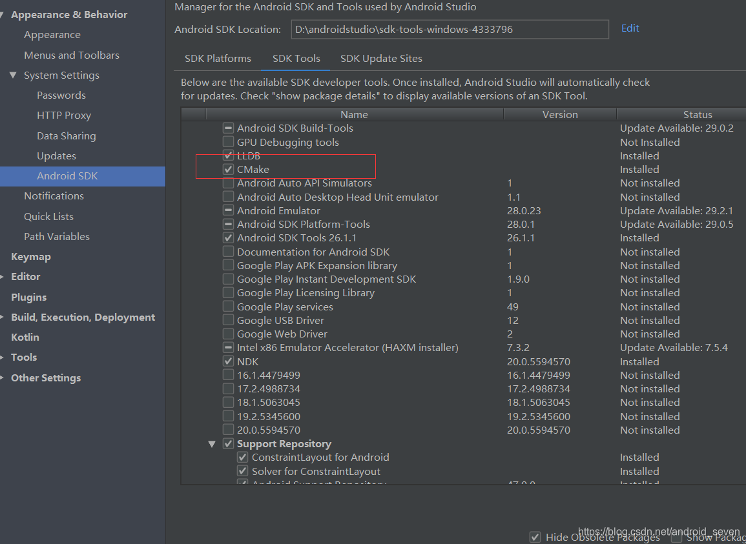Viewport: 746px width, 544px height.
Task: Uncheck Android SDK Tools 26.1.1
Action: (229, 237)
